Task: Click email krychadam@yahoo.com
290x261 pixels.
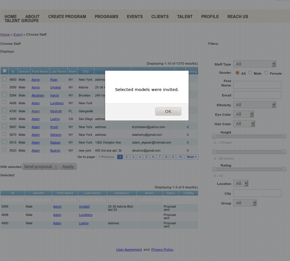Action: coord(148,127)
